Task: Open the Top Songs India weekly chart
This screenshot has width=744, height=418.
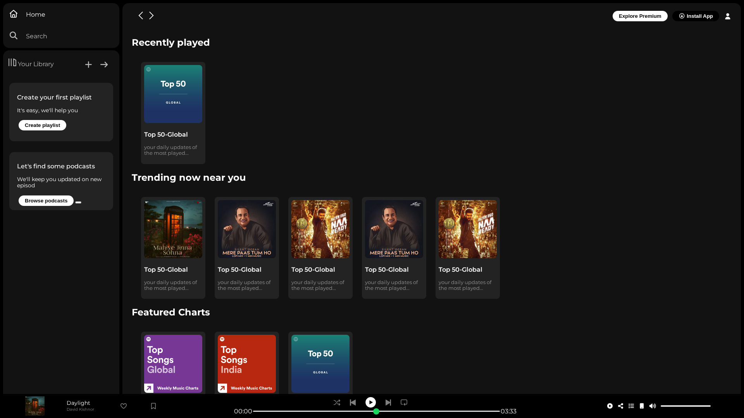Action: click(x=247, y=364)
